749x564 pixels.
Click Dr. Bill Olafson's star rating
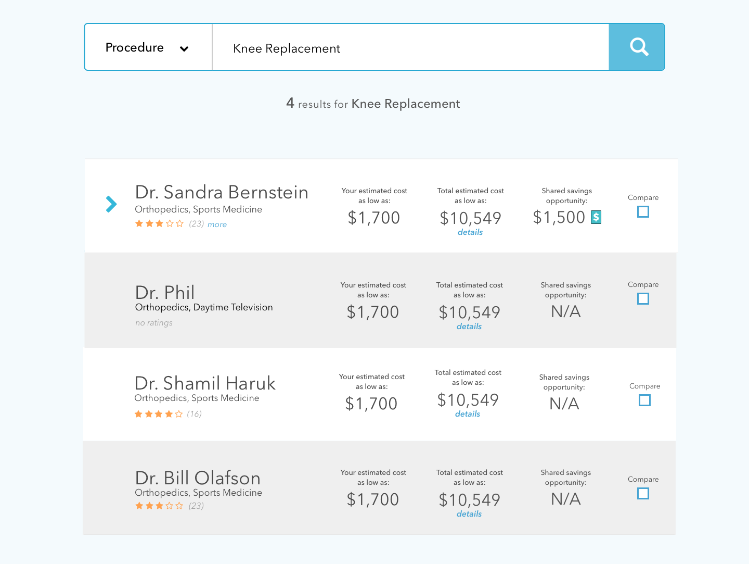[x=159, y=506]
